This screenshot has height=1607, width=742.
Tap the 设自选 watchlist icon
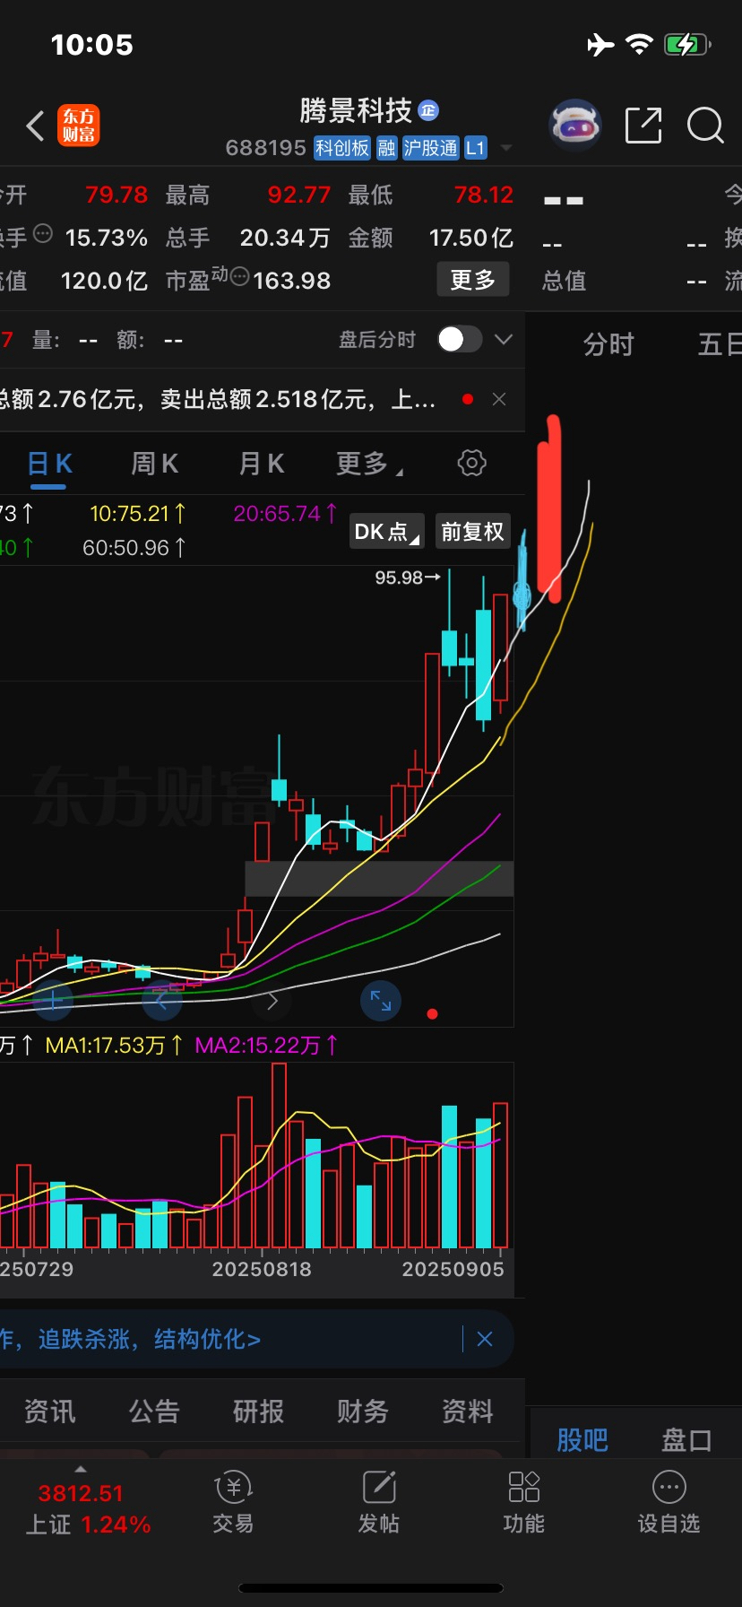669,1503
